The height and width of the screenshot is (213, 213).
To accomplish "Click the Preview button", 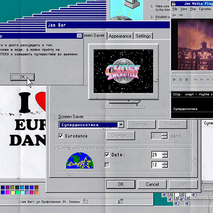I will pyautogui.click(x=173, y=124).
